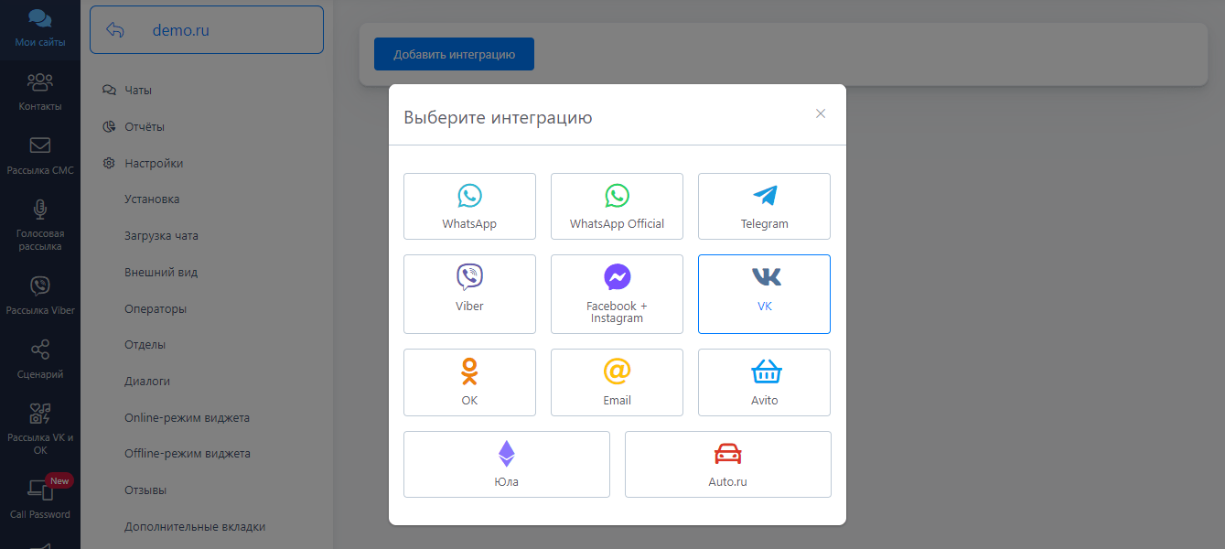The image size is (1225, 549).
Task: Open the Диалоги settings page
Action: click(147, 382)
